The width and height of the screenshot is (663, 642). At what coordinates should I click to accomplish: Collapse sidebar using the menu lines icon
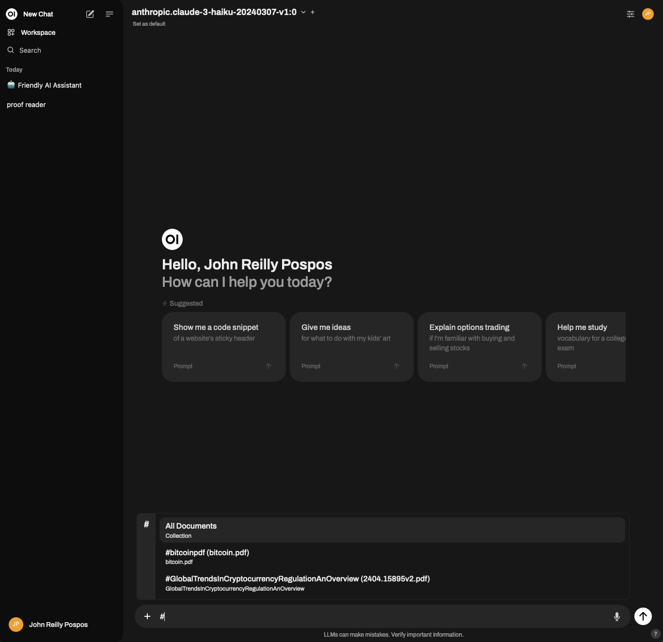pos(110,14)
